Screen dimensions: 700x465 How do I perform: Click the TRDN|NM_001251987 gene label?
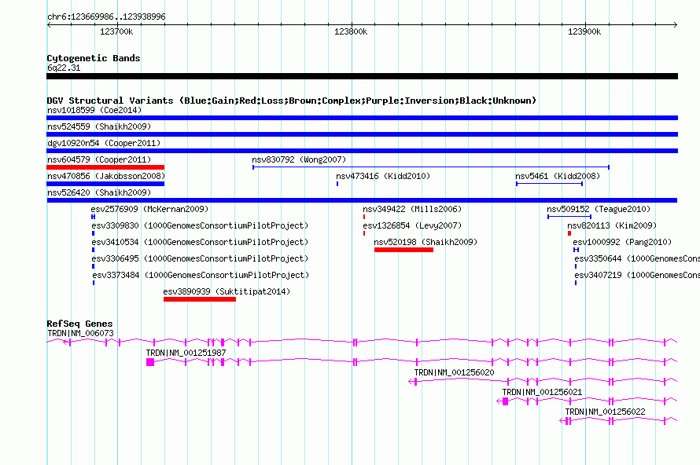click(x=186, y=353)
